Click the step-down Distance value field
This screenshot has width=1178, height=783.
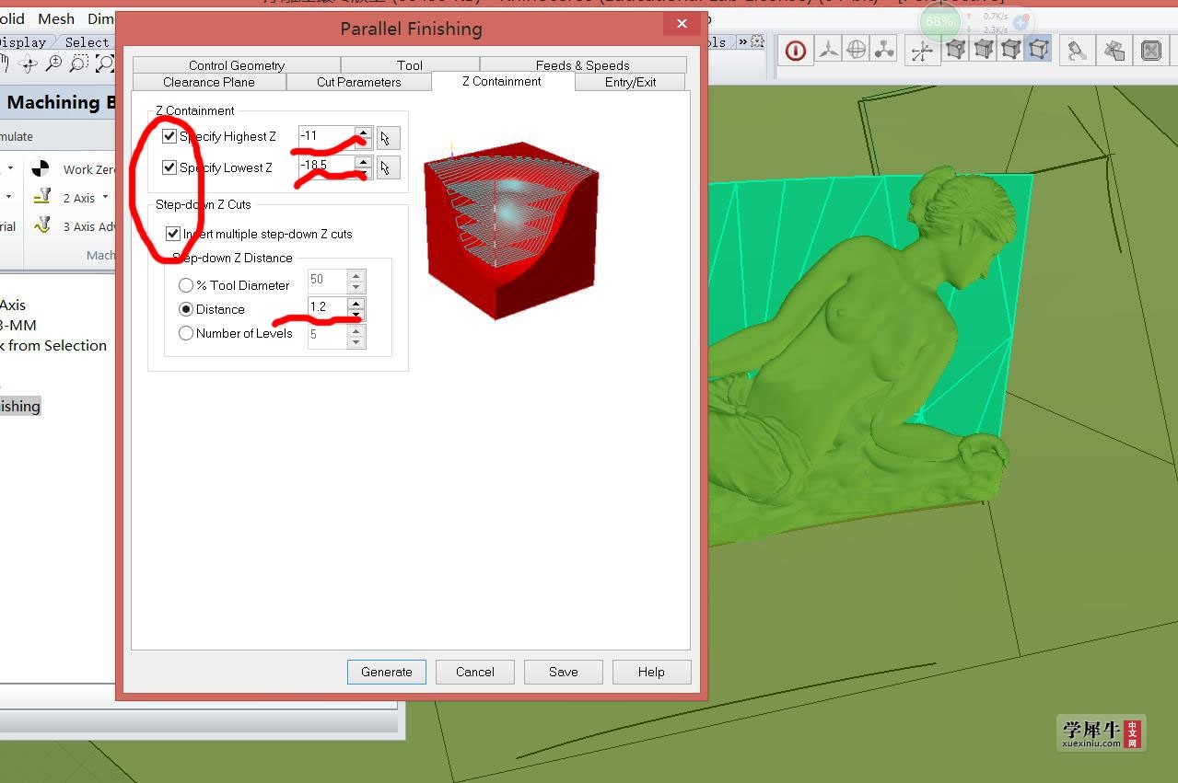[x=328, y=307]
